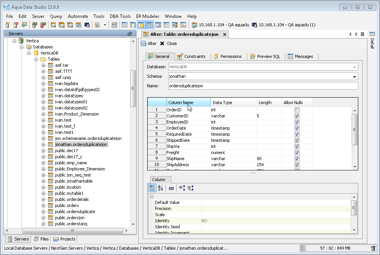The height and width of the screenshot is (255, 380).
Task: Click the window with arrows toolbar icon
Action: tap(158, 25)
